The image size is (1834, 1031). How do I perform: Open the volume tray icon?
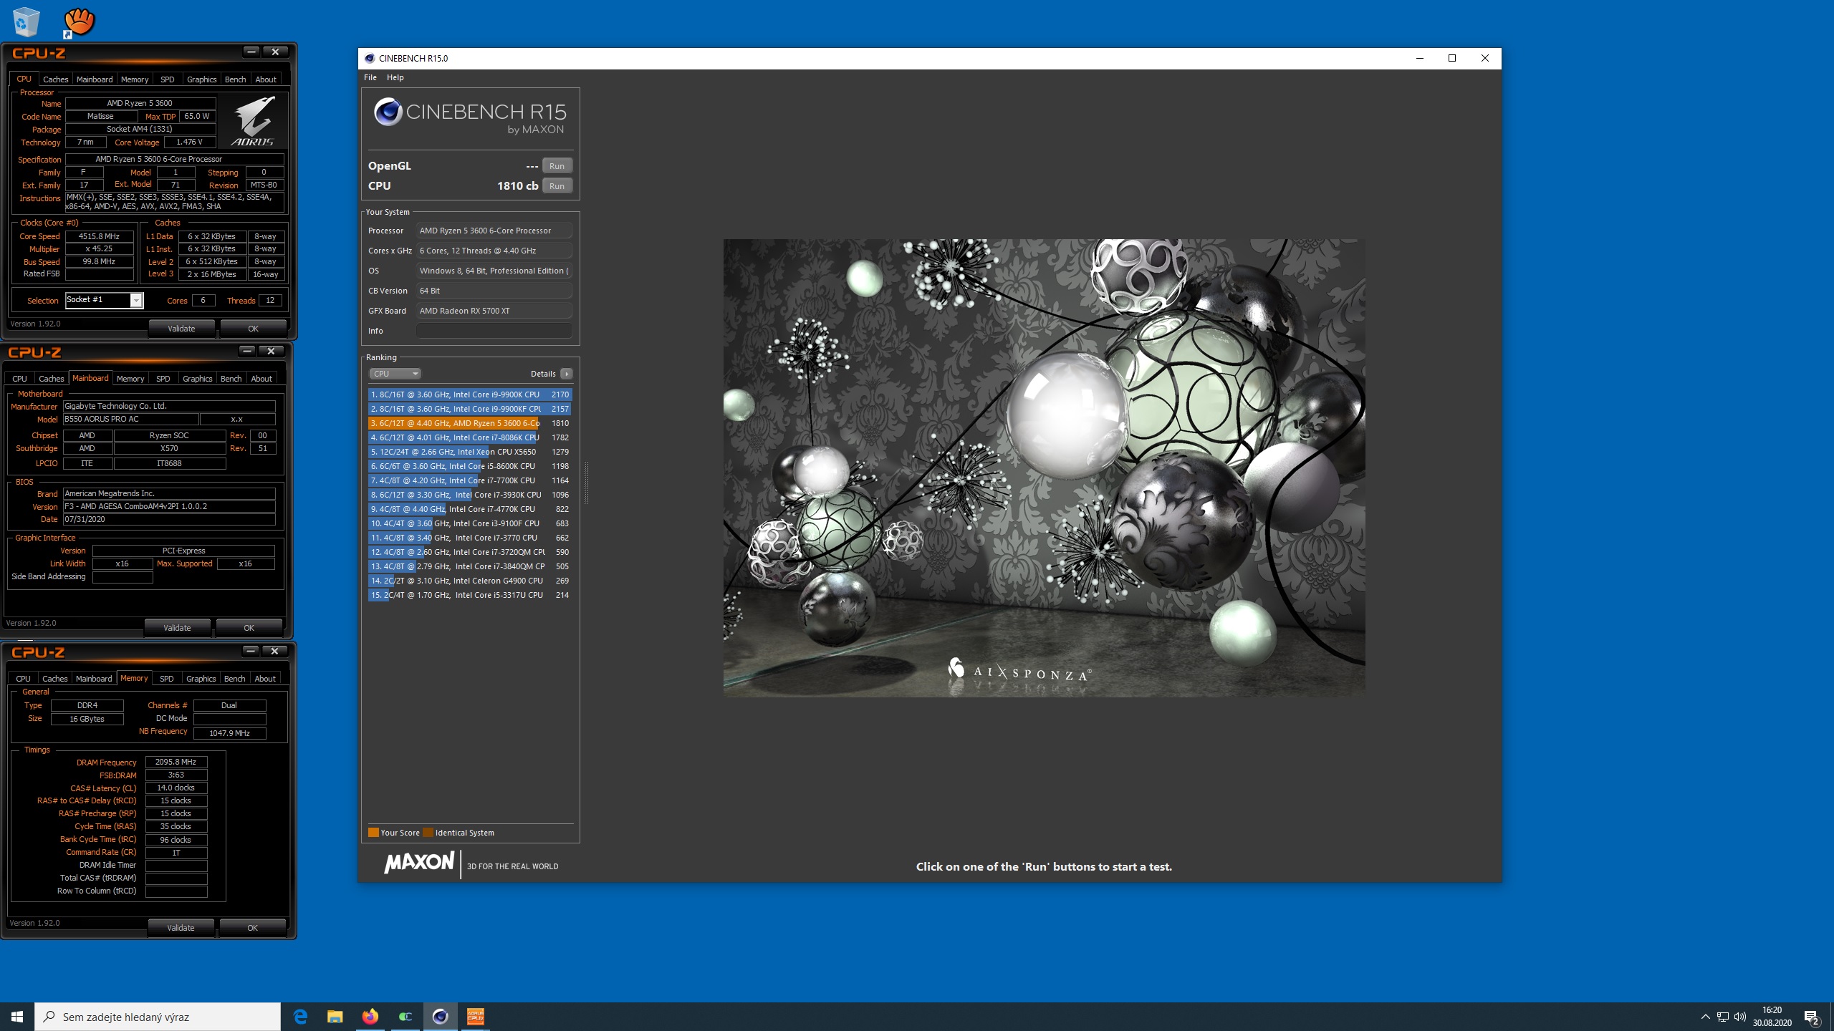pyautogui.click(x=1740, y=1017)
